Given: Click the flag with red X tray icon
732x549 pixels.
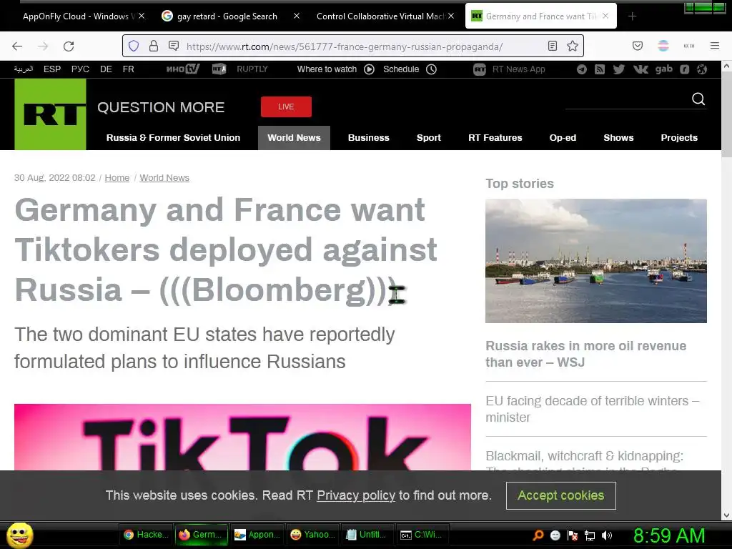Looking at the screenshot, I should [x=573, y=535].
